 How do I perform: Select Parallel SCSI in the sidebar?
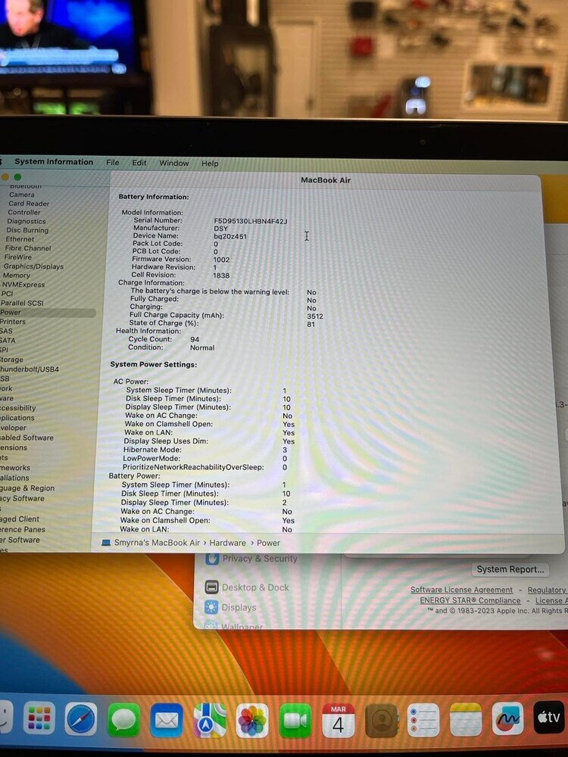click(x=22, y=303)
